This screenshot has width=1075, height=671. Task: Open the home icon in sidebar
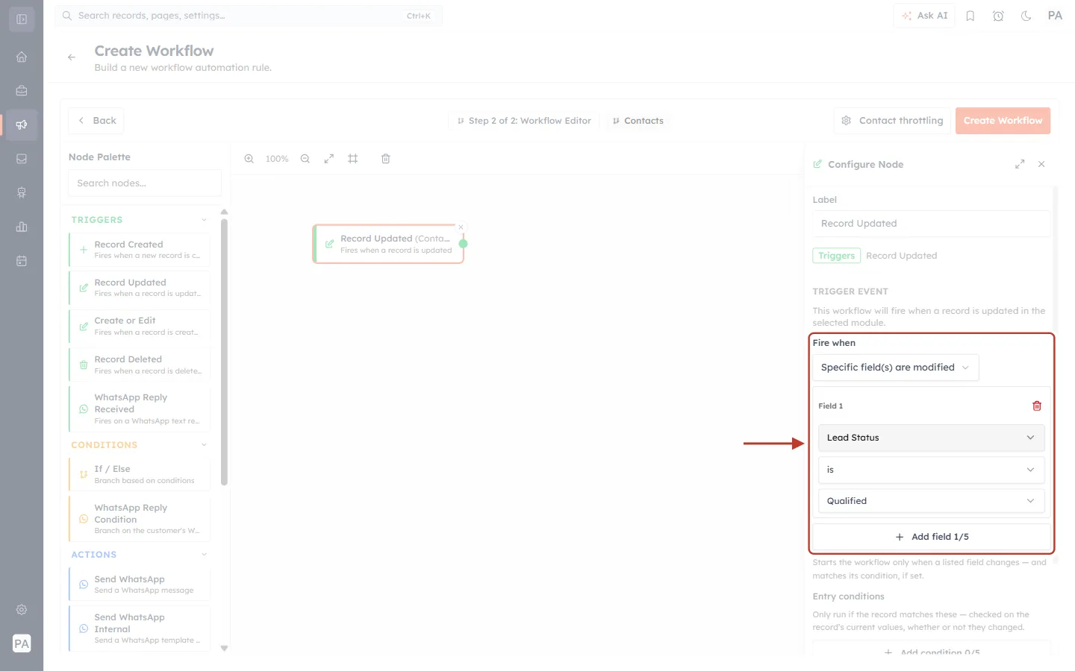pyautogui.click(x=22, y=57)
